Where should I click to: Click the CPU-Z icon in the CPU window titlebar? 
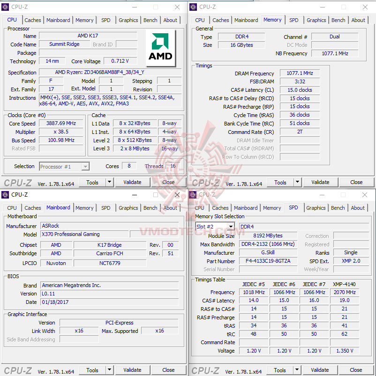[6, 7]
